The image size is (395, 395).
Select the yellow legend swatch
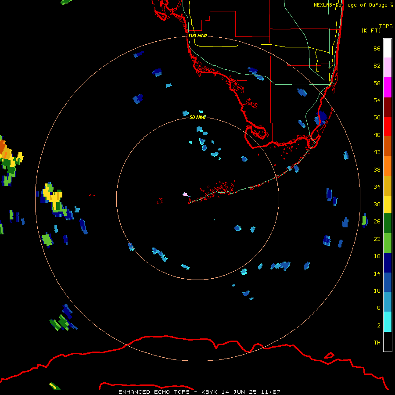tap(388, 205)
